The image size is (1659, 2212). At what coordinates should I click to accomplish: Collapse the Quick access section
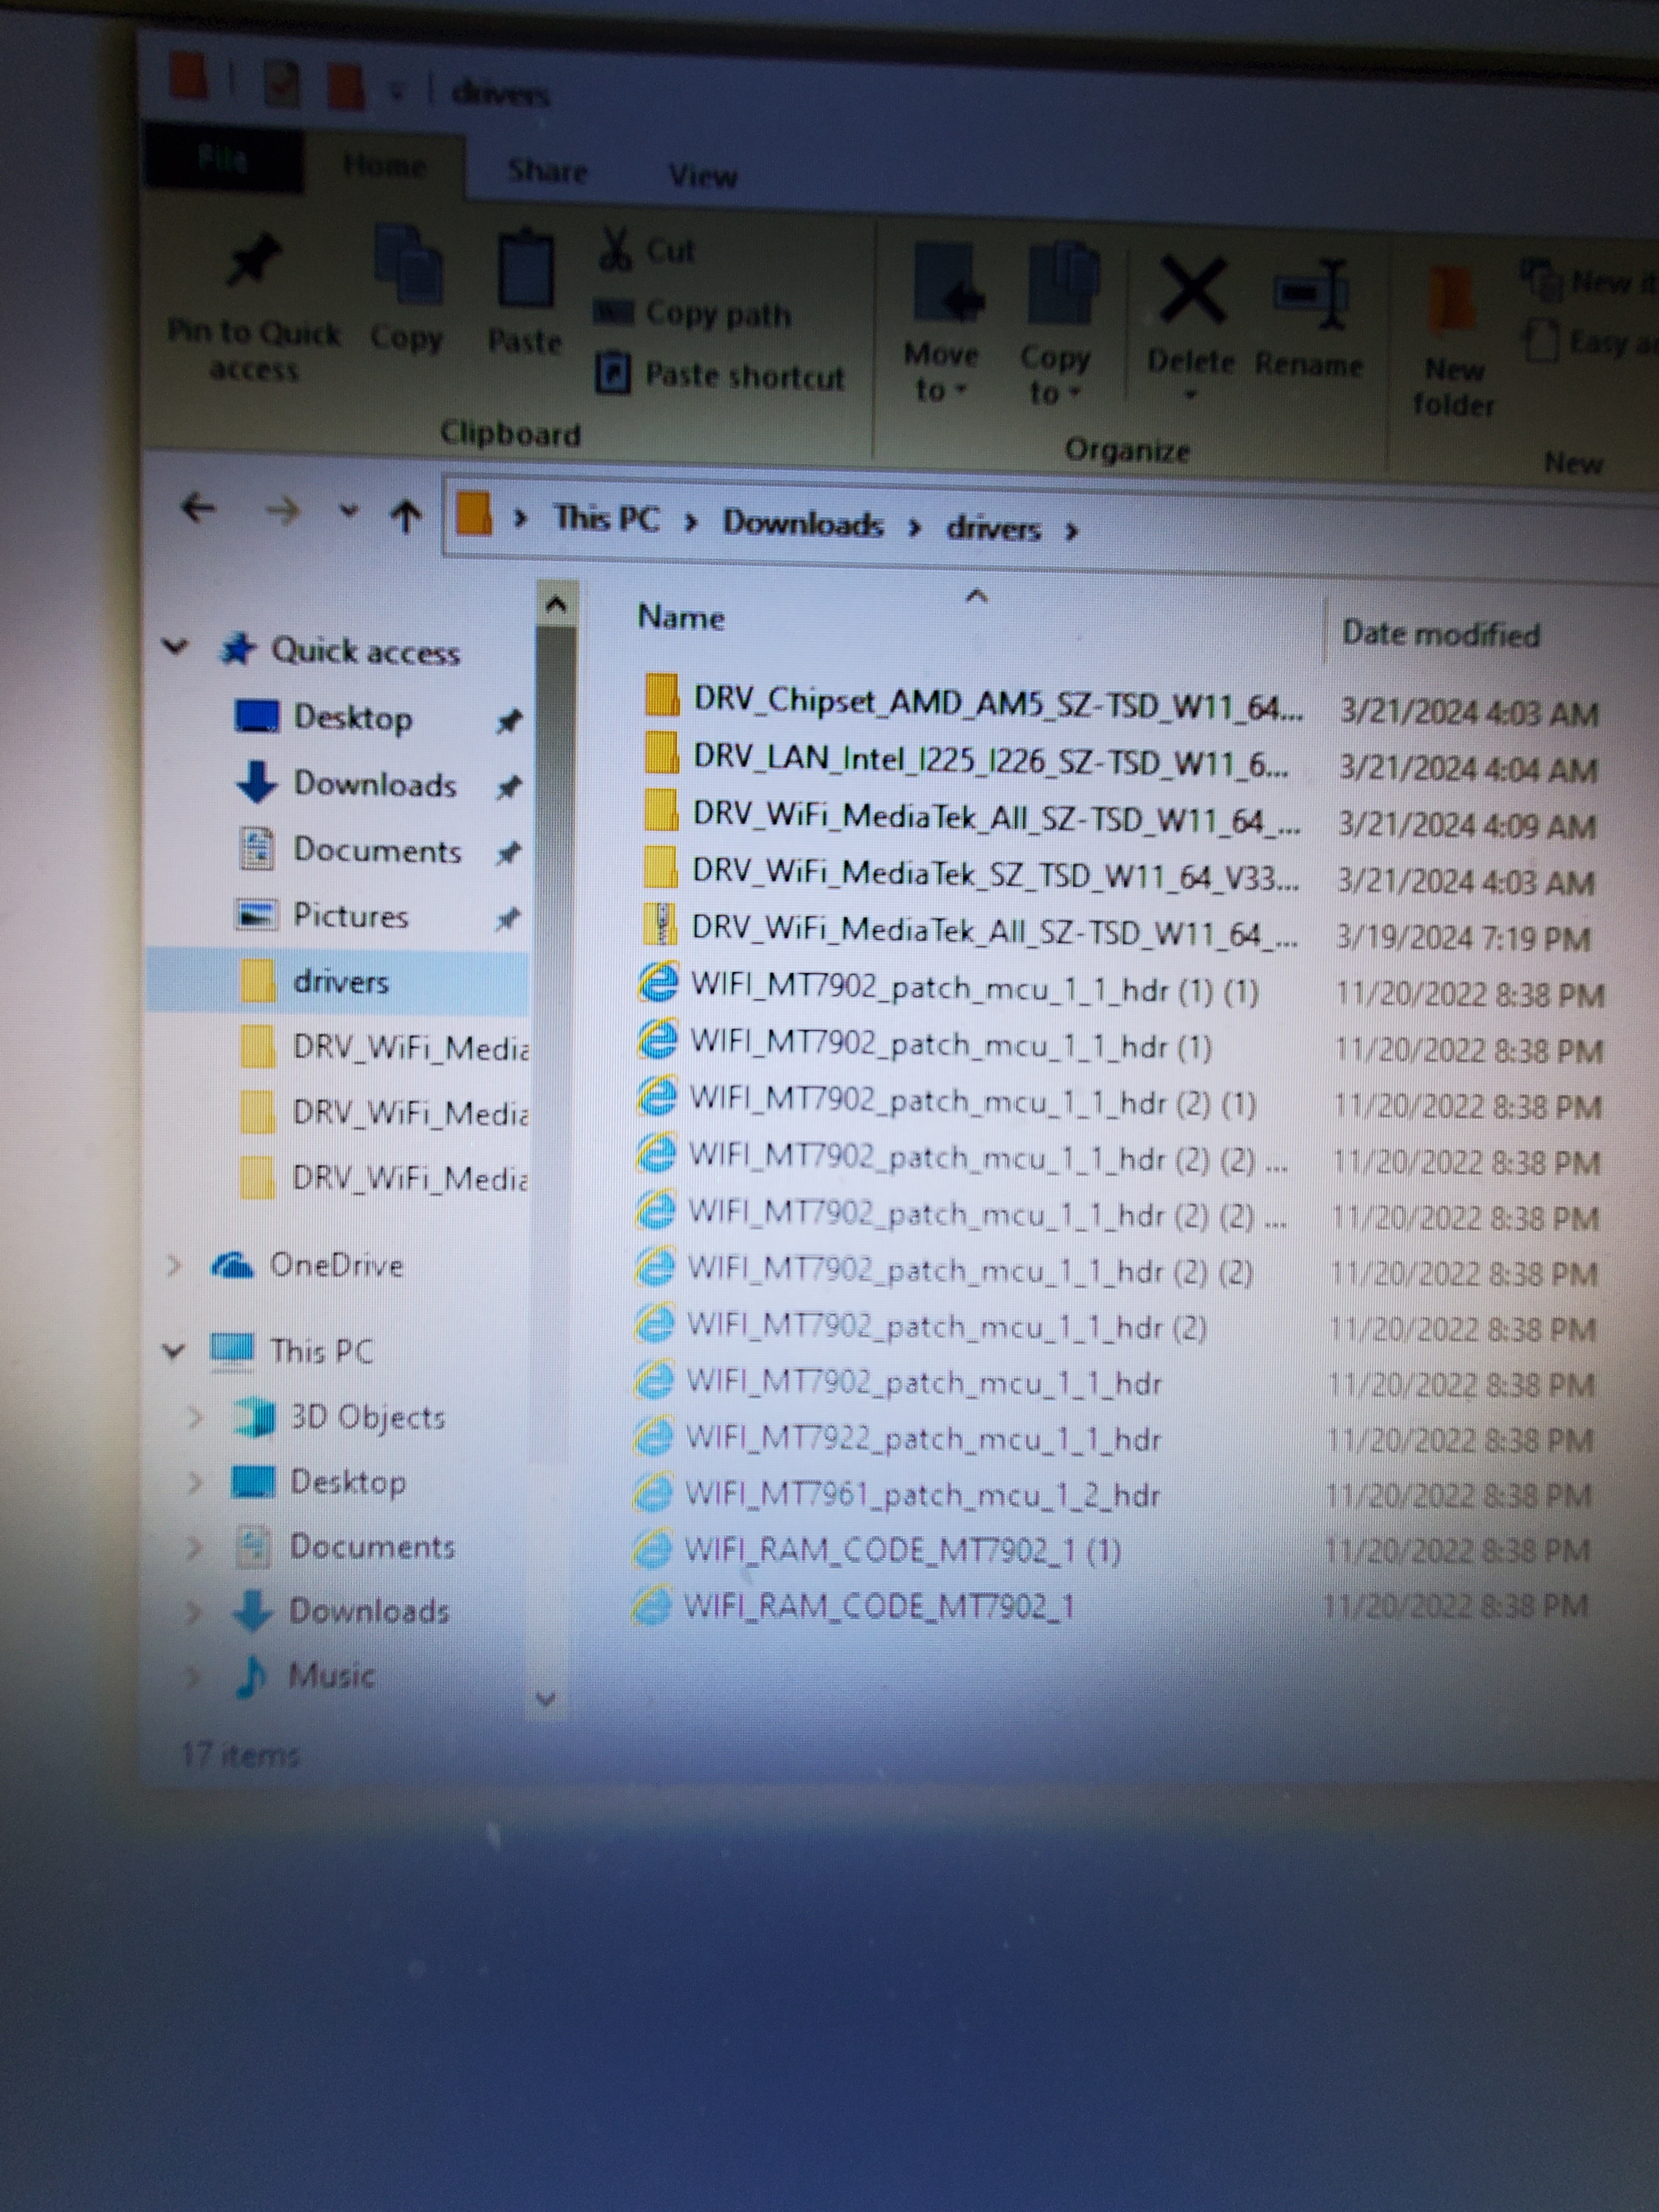point(176,647)
